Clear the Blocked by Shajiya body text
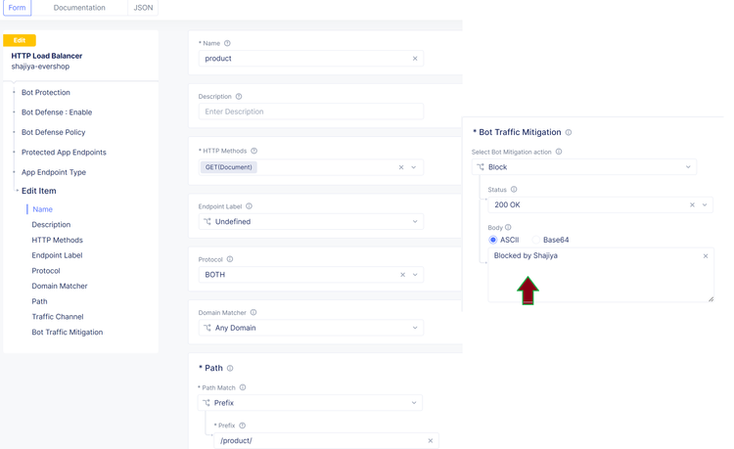This screenshot has height=449, width=734. (706, 256)
